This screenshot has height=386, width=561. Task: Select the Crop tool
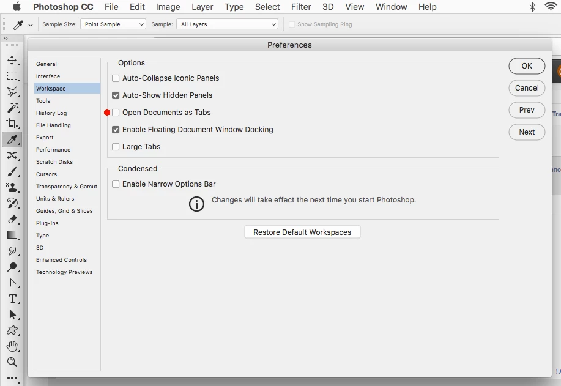tap(12, 124)
